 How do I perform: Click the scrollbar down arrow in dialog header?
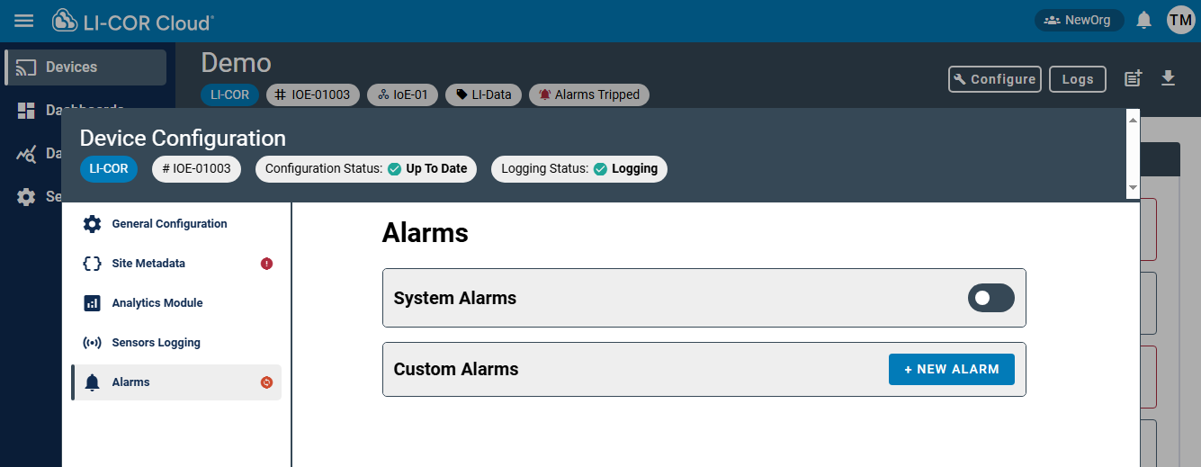pyautogui.click(x=1133, y=187)
